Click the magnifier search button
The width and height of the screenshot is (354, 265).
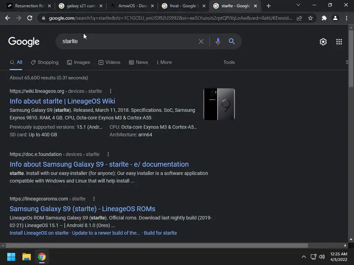232,41
